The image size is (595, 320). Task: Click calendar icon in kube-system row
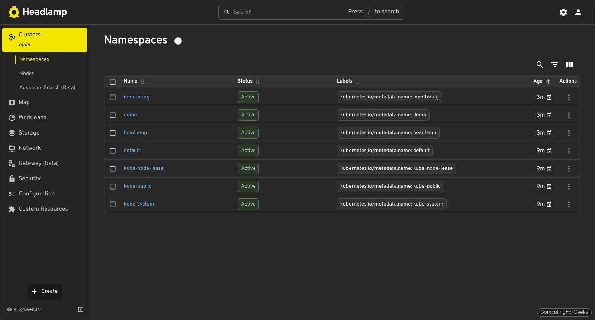549,204
